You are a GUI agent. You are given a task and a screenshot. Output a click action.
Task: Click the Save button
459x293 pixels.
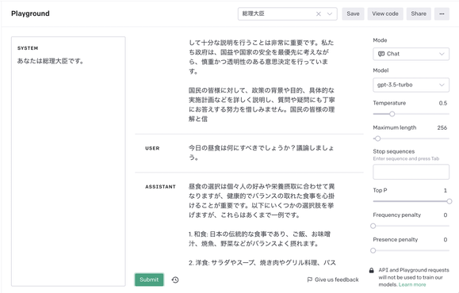pyautogui.click(x=353, y=13)
